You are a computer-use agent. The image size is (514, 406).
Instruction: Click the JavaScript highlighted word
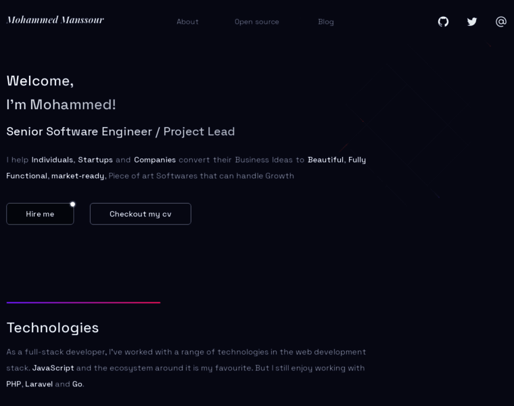coord(53,368)
